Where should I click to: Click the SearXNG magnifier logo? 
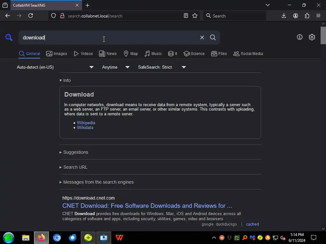pyautogui.click(x=9, y=37)
